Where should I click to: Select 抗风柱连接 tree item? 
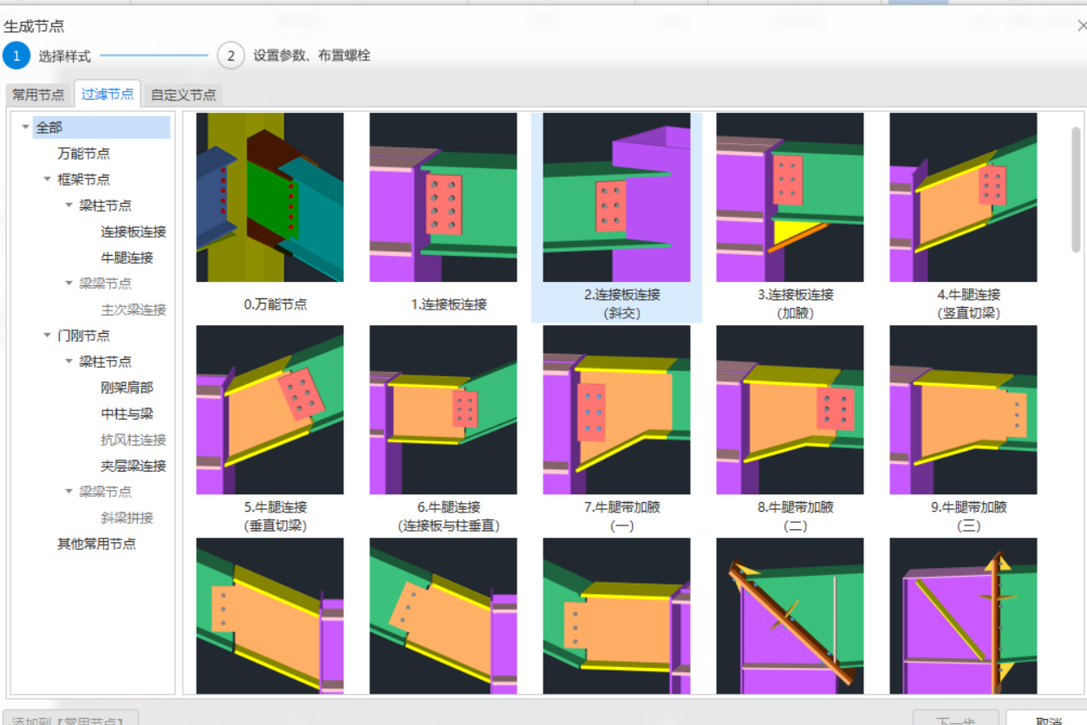(x=133, y=440)
